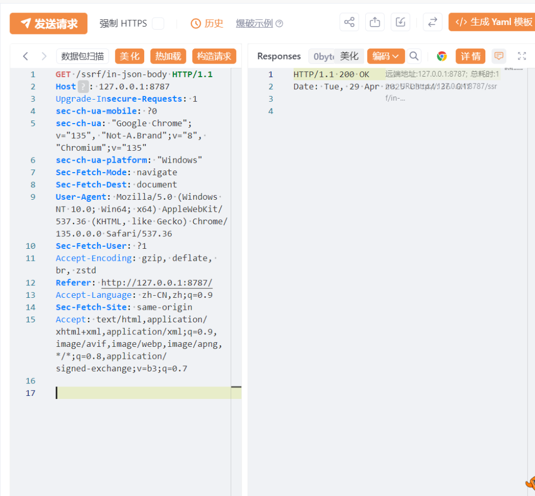Toggle the 强制 HTTPS checkbox

(x=158, y=23)
